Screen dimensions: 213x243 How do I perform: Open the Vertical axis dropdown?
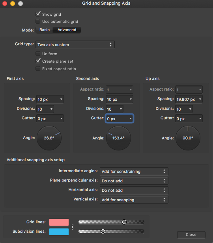(134, 200)
